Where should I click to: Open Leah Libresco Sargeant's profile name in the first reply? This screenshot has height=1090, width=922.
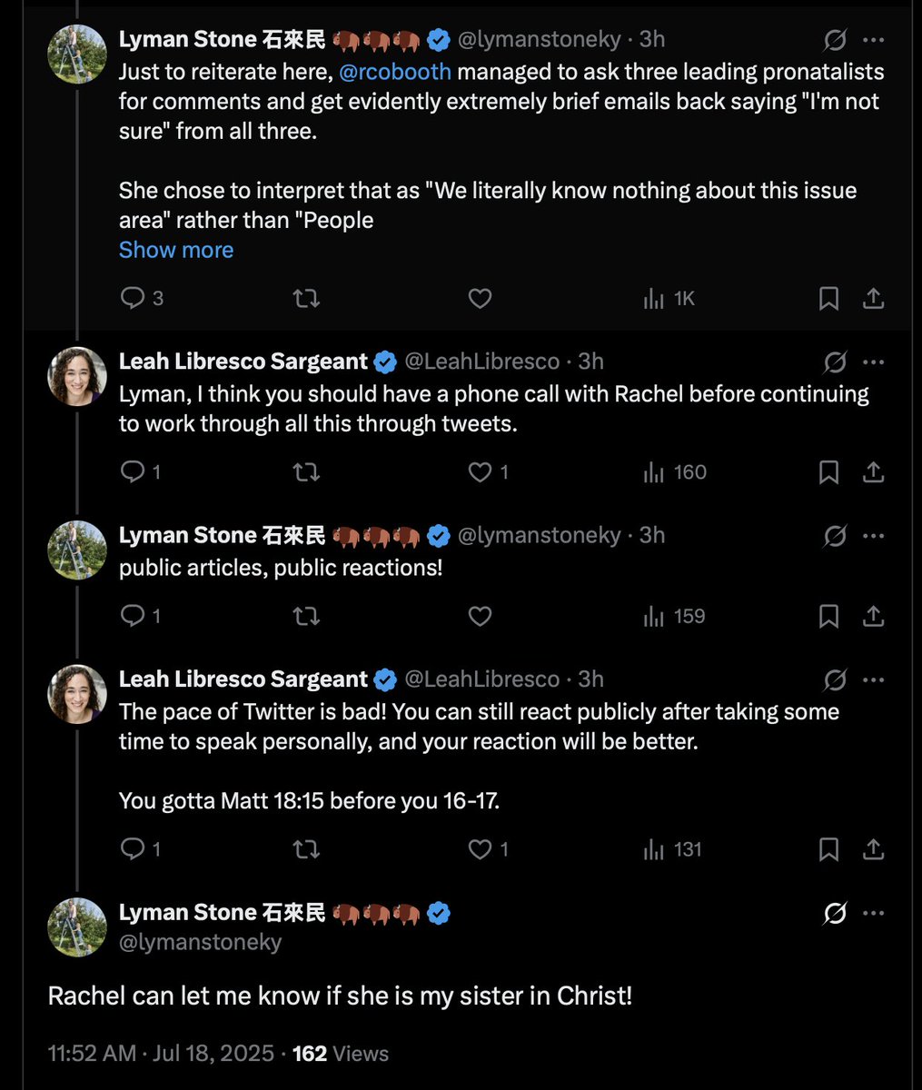(243, 362)
